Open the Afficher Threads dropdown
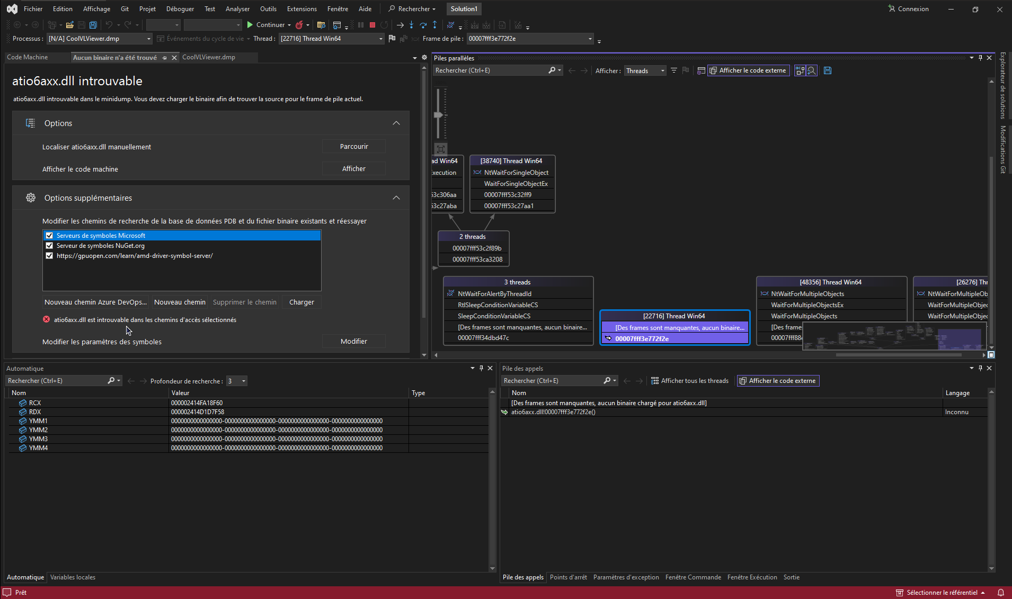Image resolution: width=1012 pixels, height=599 pixels. coord(645,71)
